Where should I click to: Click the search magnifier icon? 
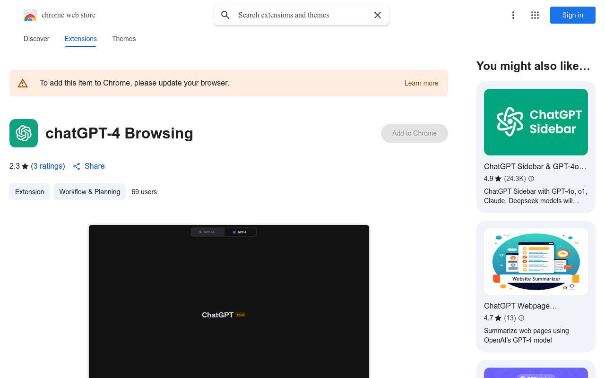[x=225, y=15]
